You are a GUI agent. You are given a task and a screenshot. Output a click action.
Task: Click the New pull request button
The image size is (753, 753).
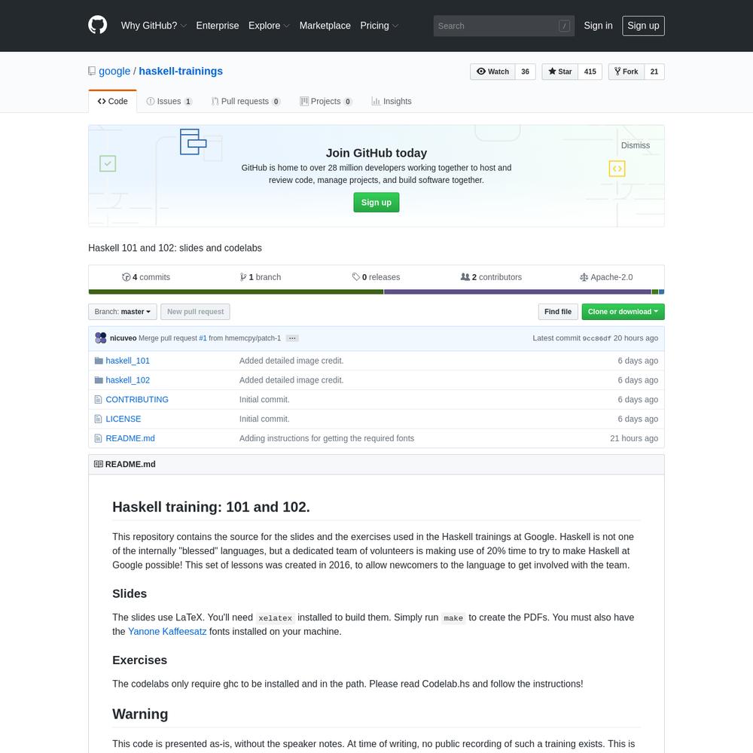pyautogui.click(x=195, y=312)
